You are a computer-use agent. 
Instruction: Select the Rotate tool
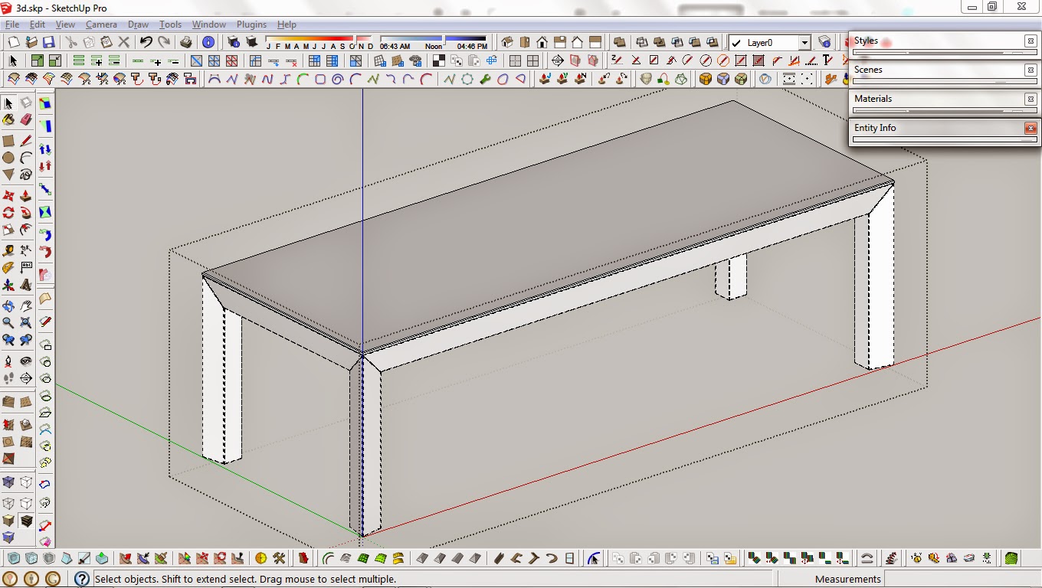pyautogui.click(x=8, y=212)
